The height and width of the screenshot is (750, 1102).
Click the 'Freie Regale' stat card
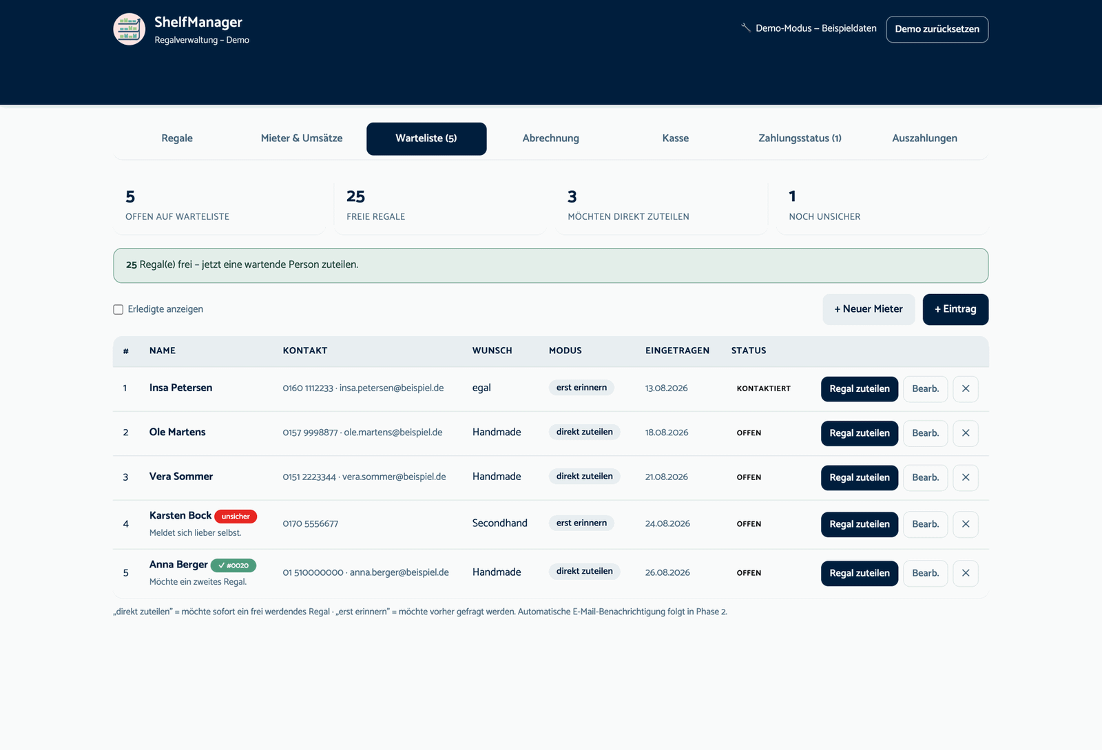pos(440,207)
